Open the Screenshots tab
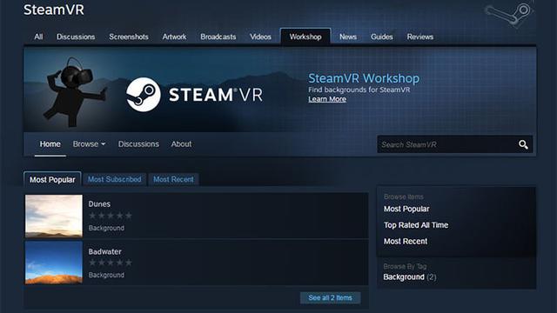The height and width of the screenshot is (313, 557). pyautogui.click(x=129, y=37)
